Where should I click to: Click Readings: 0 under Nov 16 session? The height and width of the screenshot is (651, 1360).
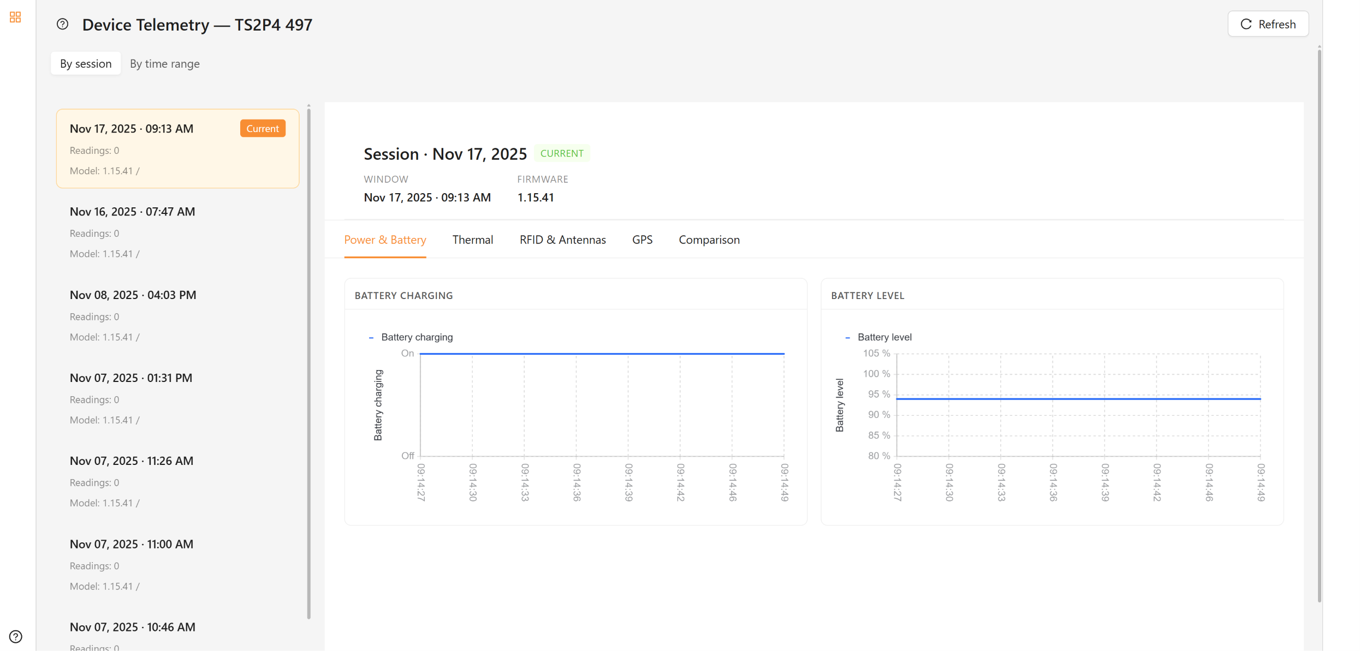[94, 233]
